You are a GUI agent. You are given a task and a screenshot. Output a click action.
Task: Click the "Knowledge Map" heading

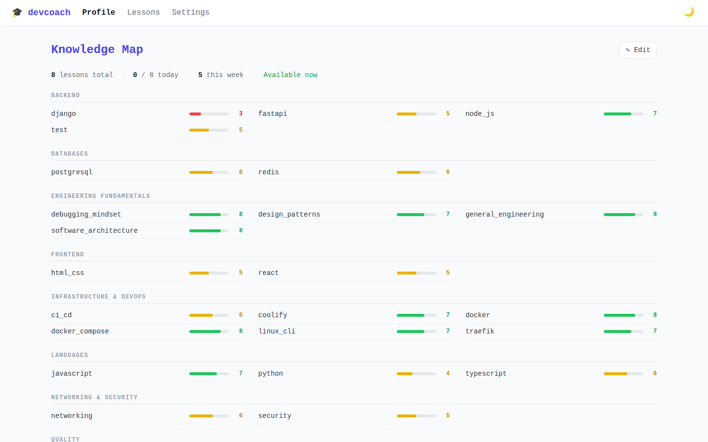click(x=97, y=49)
